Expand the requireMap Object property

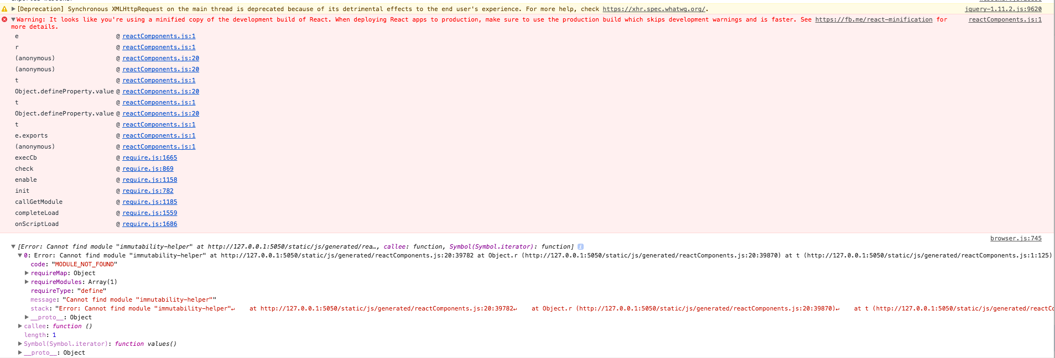coord(27,273)
